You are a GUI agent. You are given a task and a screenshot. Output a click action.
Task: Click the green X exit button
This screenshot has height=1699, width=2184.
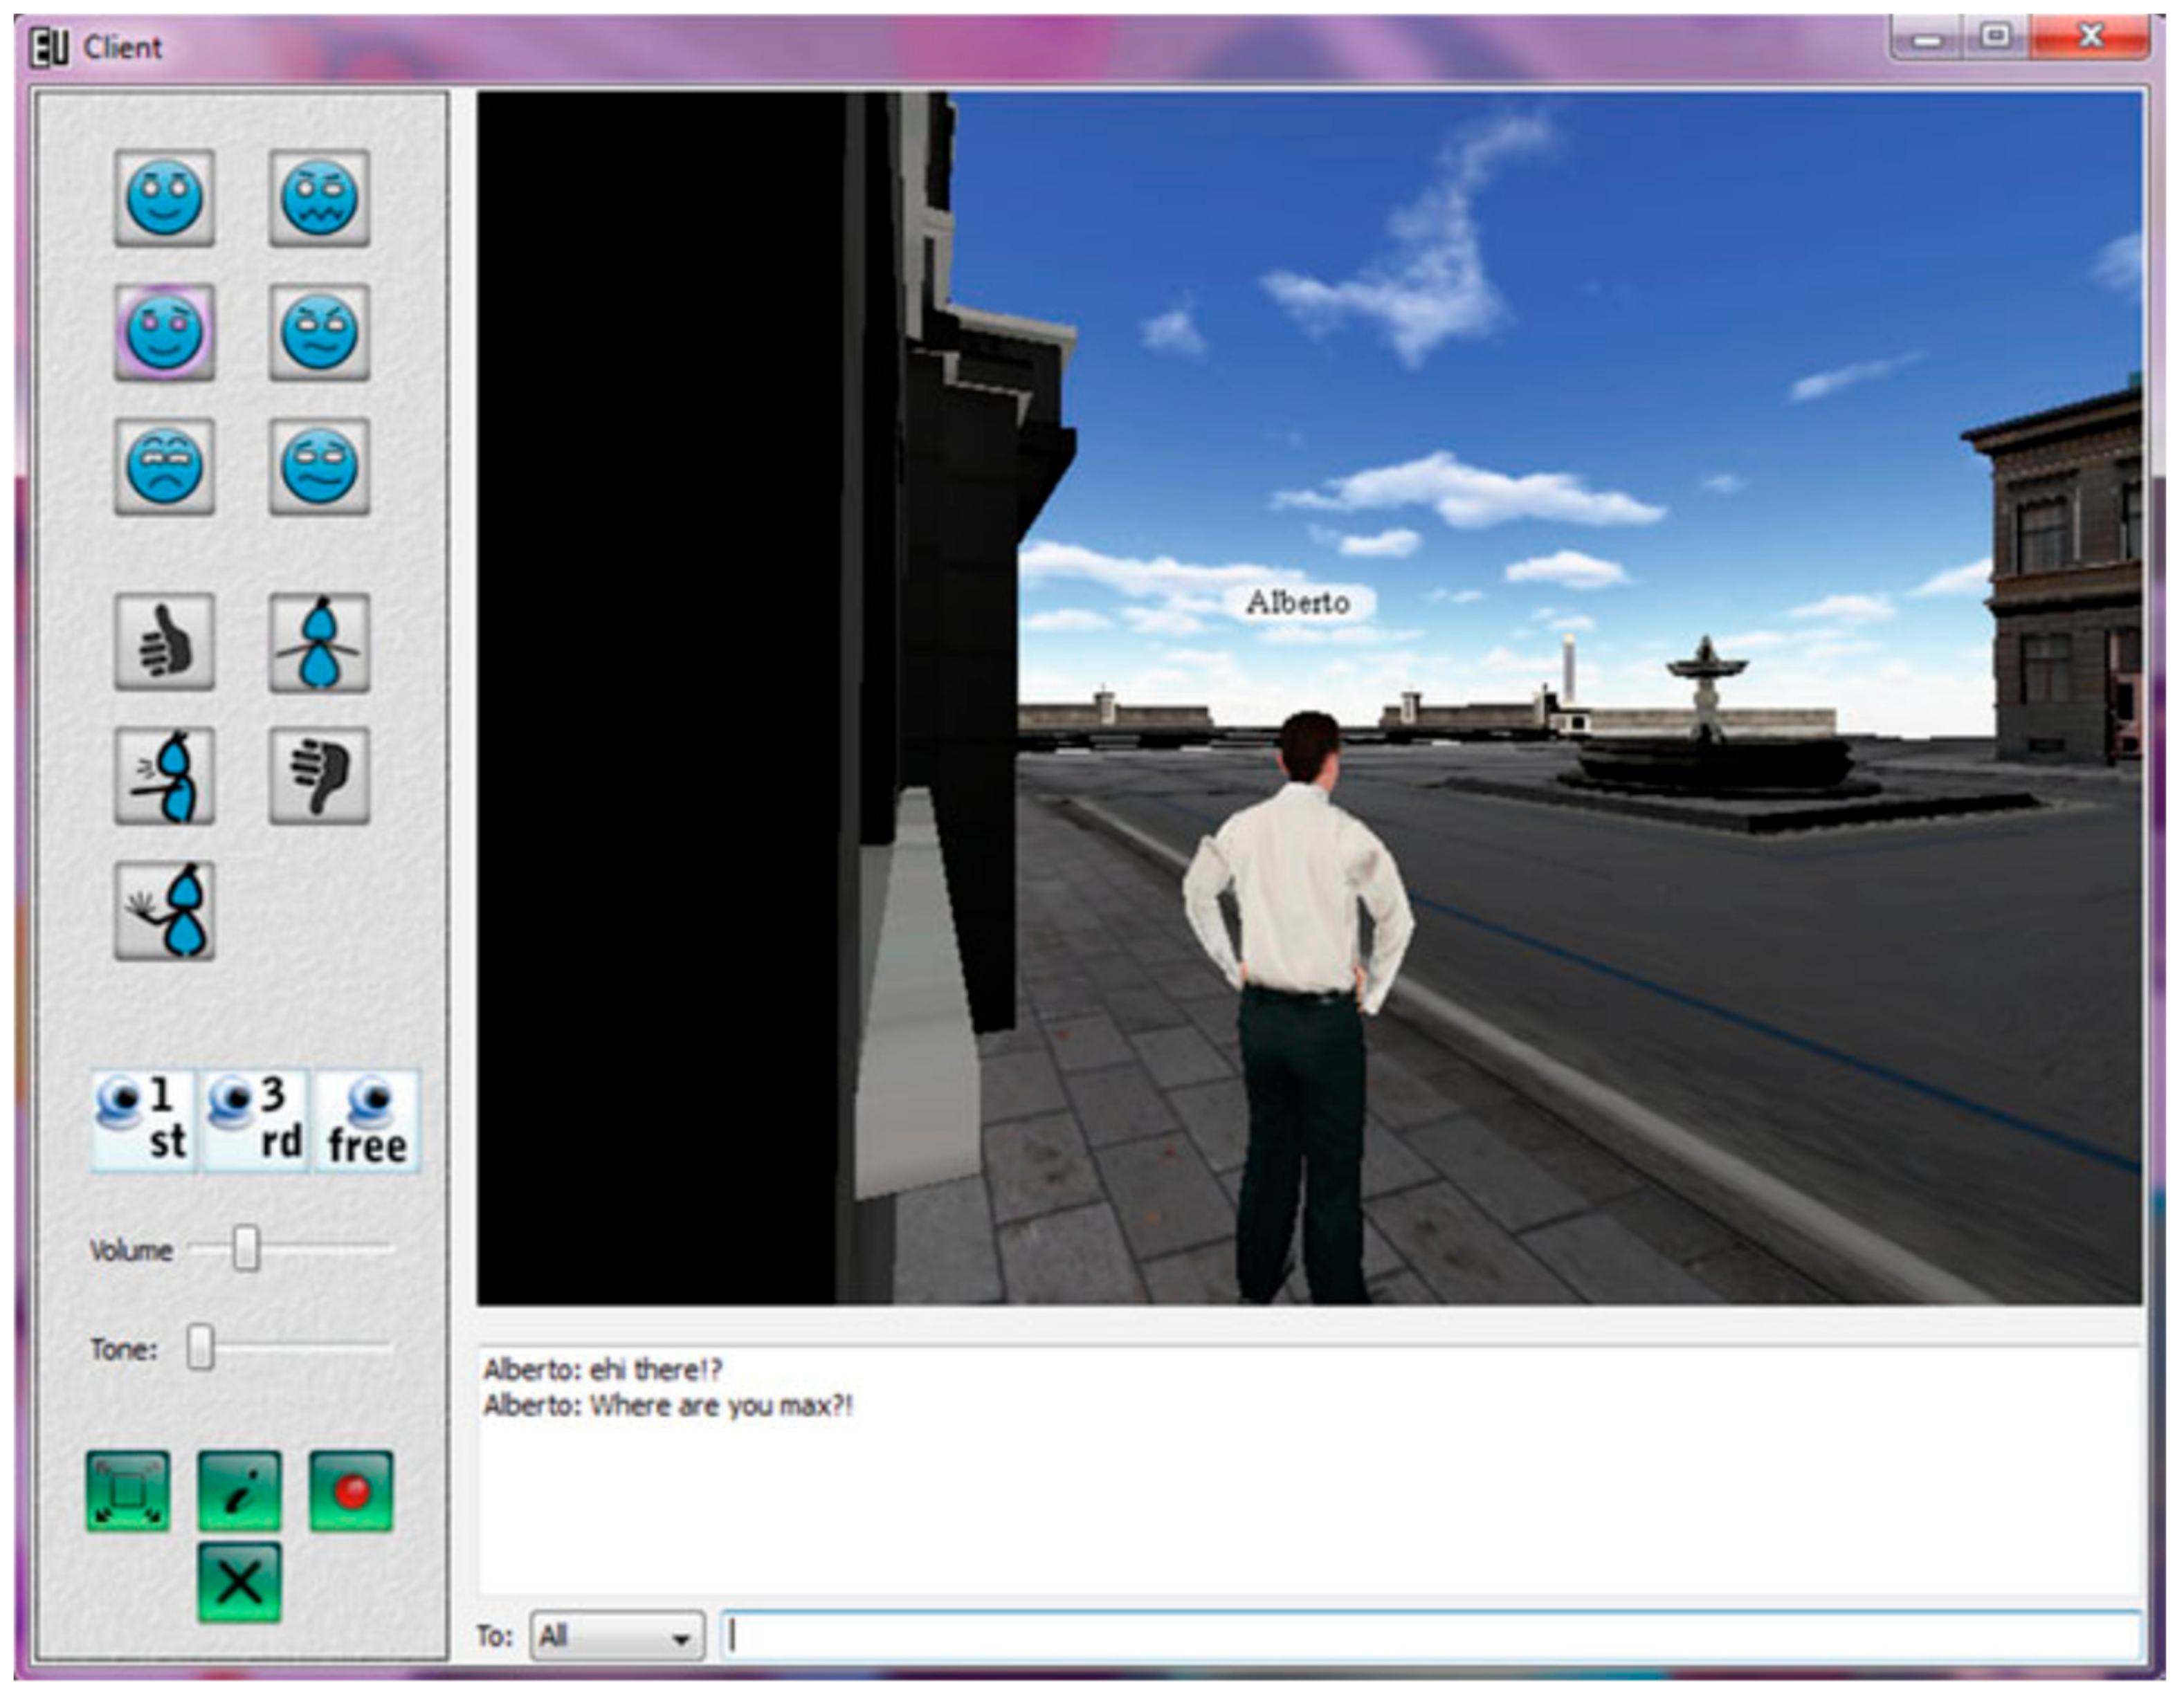pos(239,1582)
